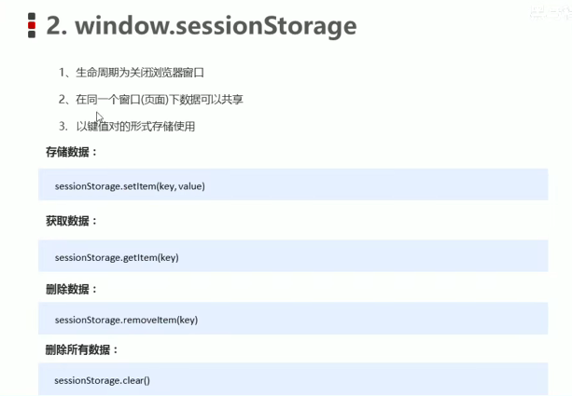Click the "存储数据：" heading
The height and width of the screenshot is (396, 572).
[x=72, y=152]
